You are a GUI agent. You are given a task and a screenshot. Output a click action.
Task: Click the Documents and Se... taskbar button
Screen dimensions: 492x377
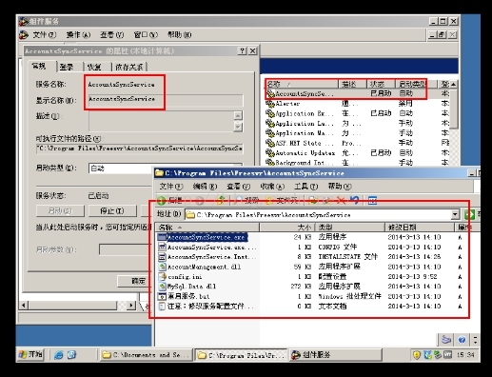[x=146, y=355]
